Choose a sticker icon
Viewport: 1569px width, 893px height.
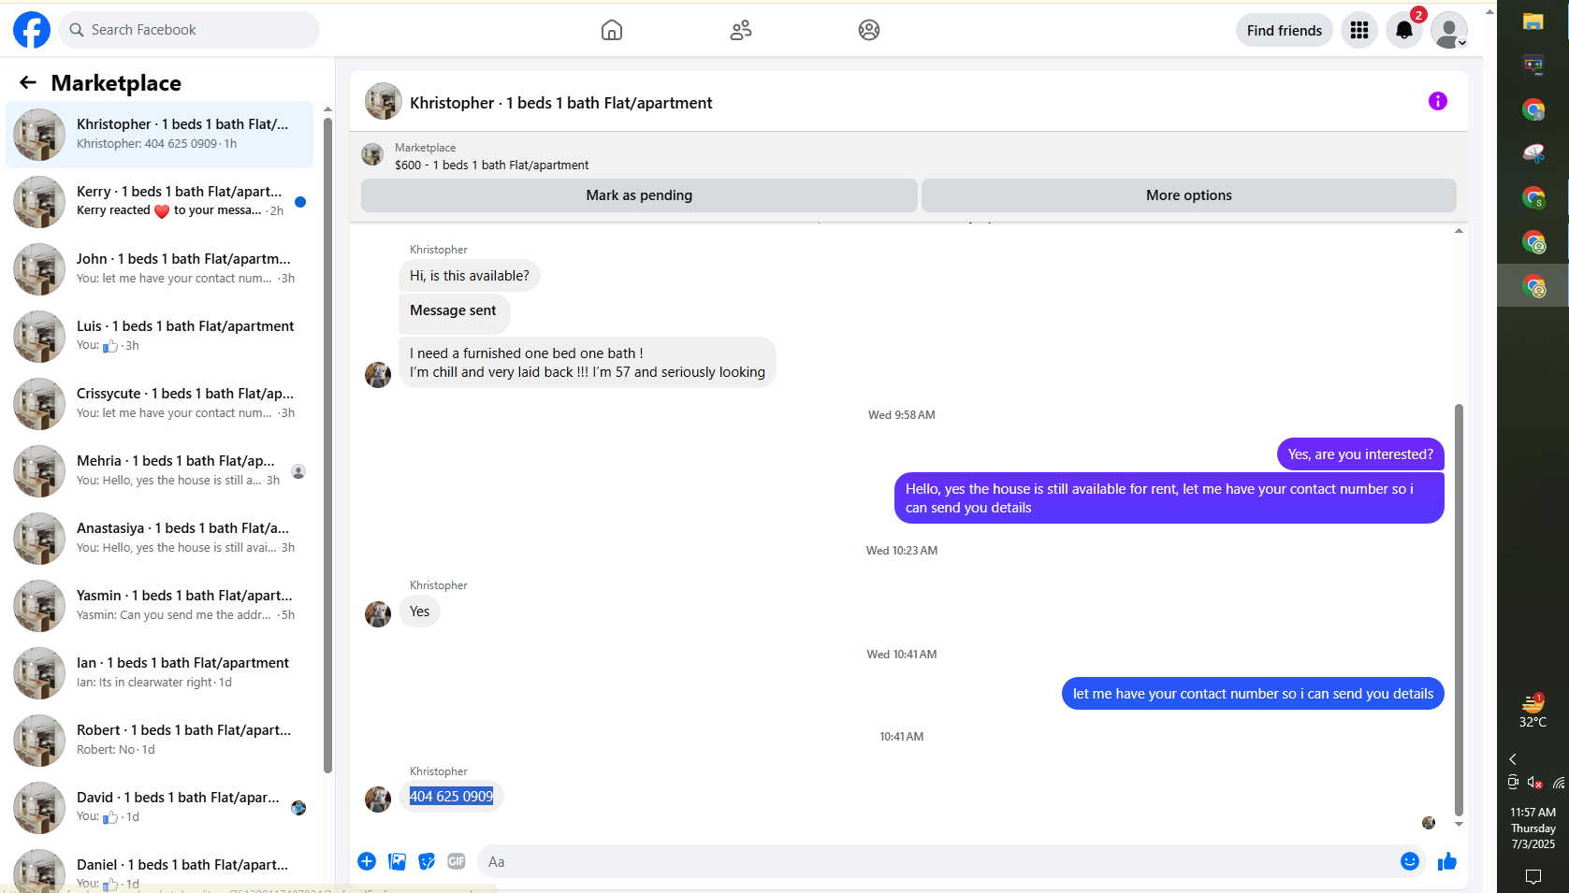(x=427, y=861)
